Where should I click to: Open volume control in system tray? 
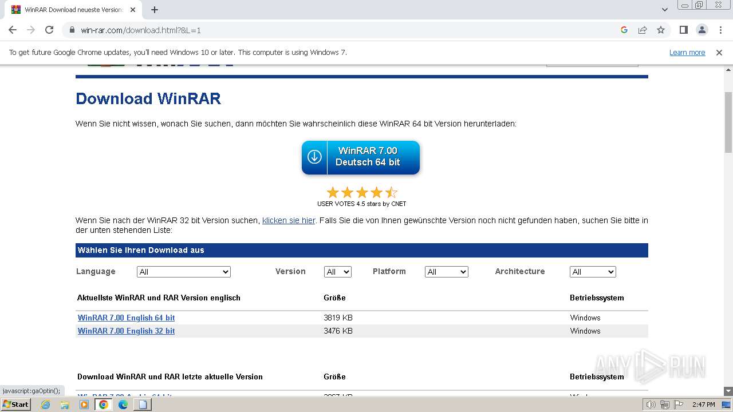651,405
